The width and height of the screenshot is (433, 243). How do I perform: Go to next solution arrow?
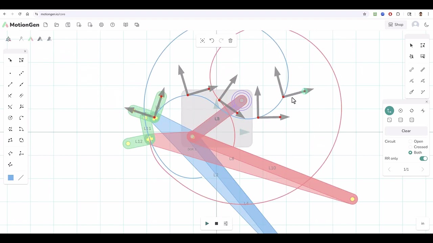click(x=423, y=169)
